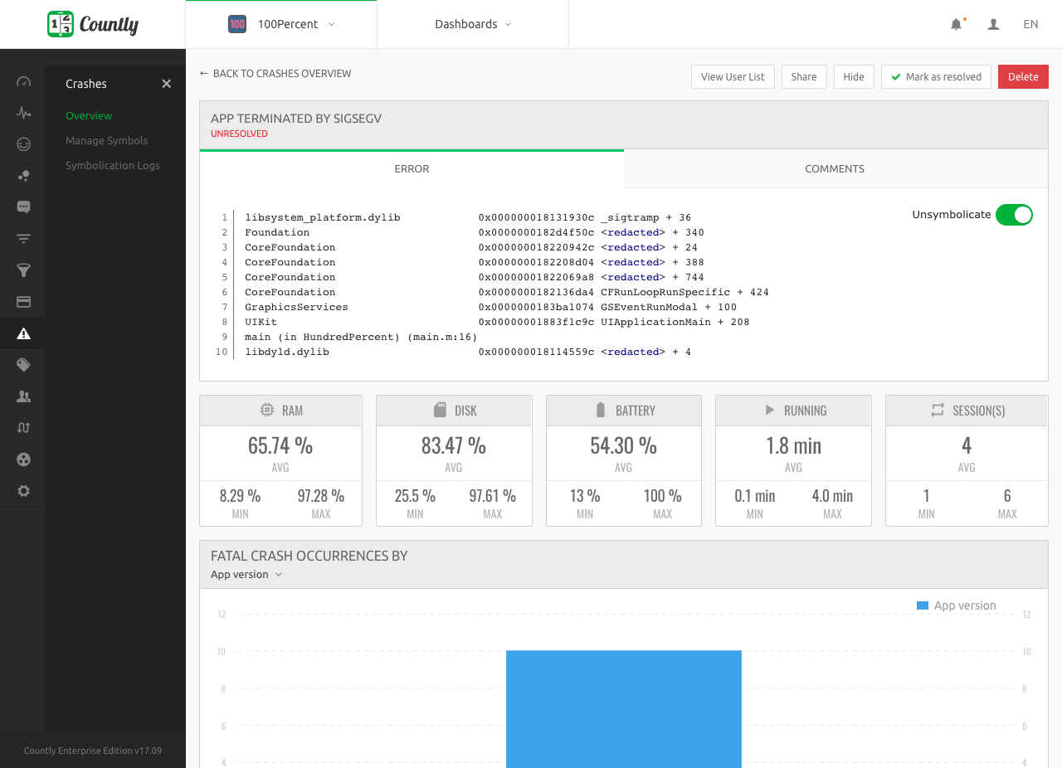Open the round plugin-dots sidebar icon
The width and height of the screenshot is (1062, 768).
(x=23, y=459)
